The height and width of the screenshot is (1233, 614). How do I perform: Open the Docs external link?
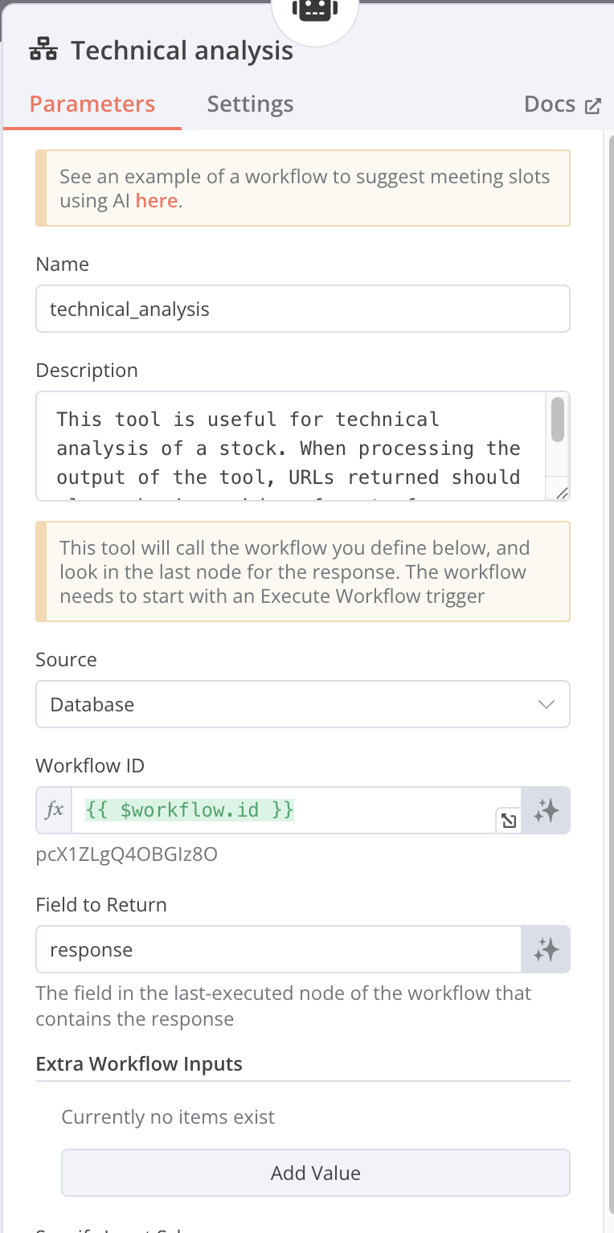click(x=562, y=104)
